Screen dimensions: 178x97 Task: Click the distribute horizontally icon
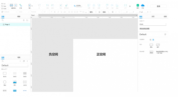[125, 5]
